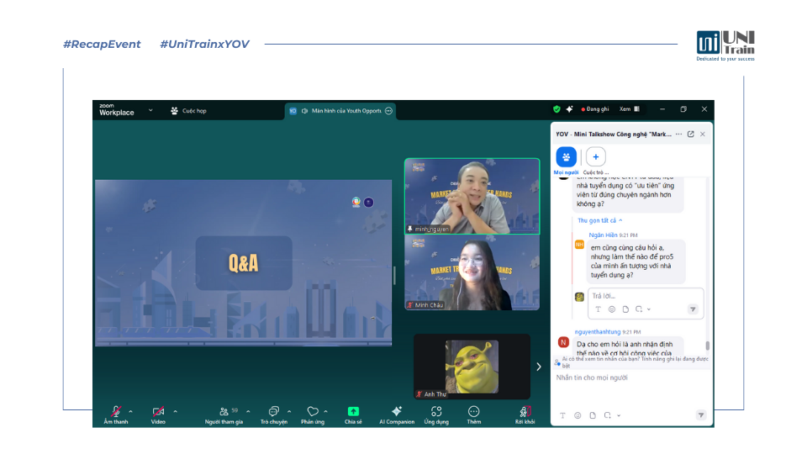This screenshot has width=807, height=454.
Task: Open emoji picker in main chat box
Action: pyautogui.click(x=578, y=415)
